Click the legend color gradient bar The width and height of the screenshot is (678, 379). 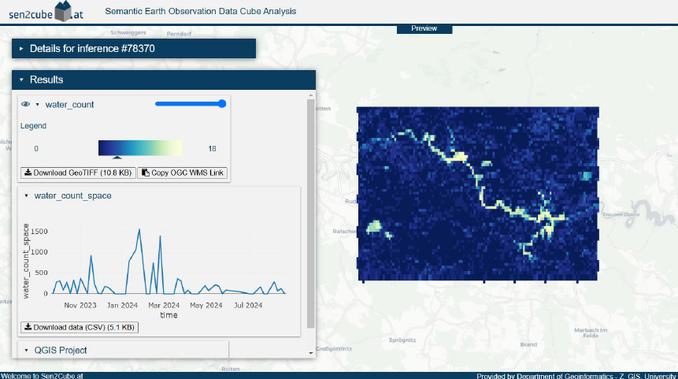pyautogui.click(x=140, y=147)
